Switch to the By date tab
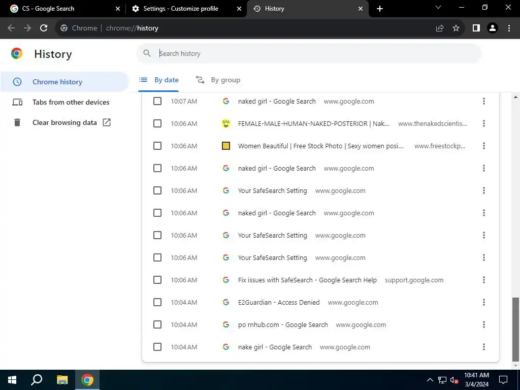 pos(158,80)
